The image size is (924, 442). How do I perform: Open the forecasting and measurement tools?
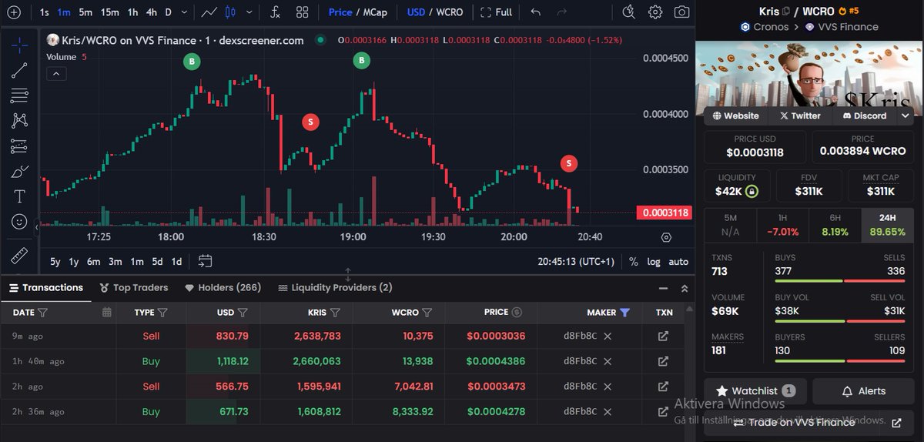point(19,146)
